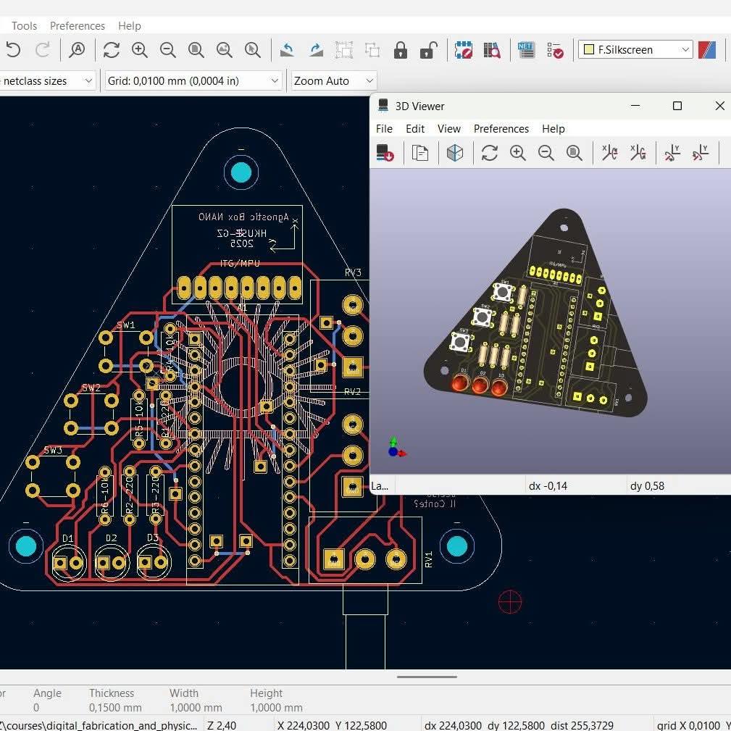The image size is (731, 731).
Task: Click the red-blue layer pair swatch
Action: click(x=706, y=50)
